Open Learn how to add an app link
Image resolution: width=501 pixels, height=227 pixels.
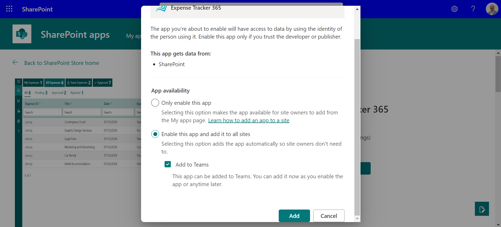click(x=249, y=120)
